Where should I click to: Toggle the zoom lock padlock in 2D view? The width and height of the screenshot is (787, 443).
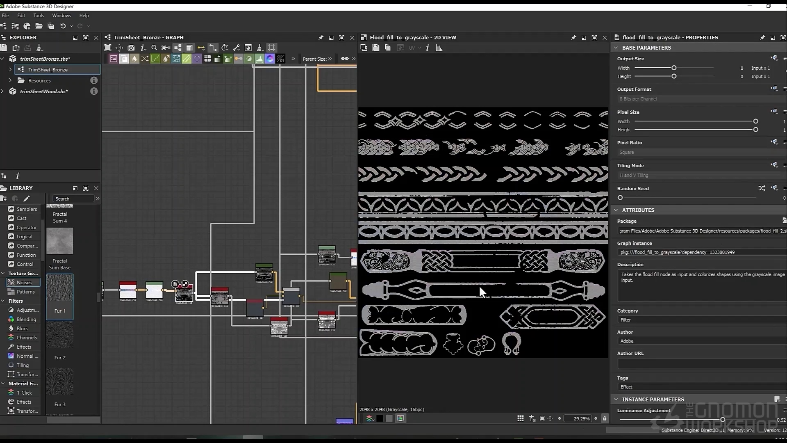[604, 418]
